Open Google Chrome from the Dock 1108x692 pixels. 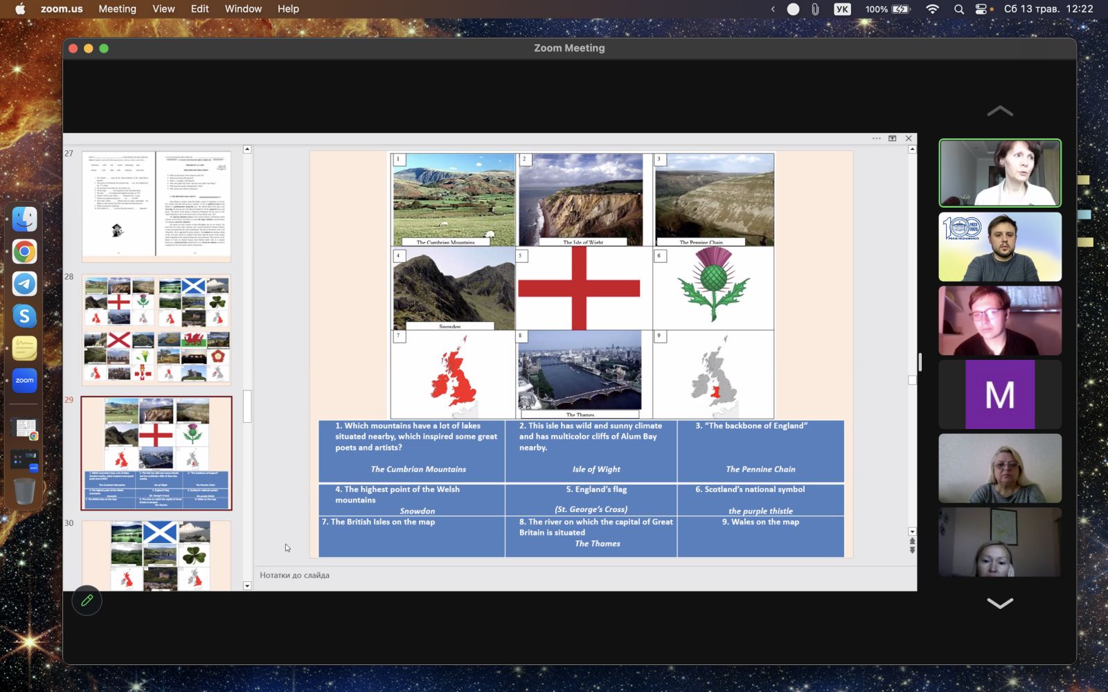point(25,252)
